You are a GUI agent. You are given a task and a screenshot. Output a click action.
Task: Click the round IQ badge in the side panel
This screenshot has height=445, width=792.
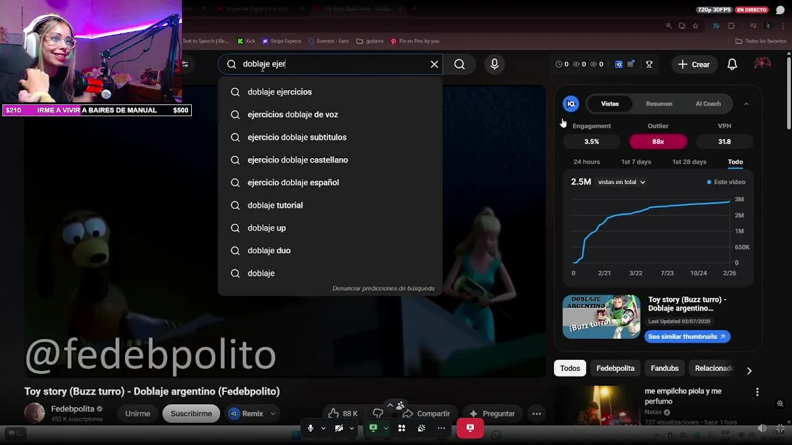click(x=571, y=104)
